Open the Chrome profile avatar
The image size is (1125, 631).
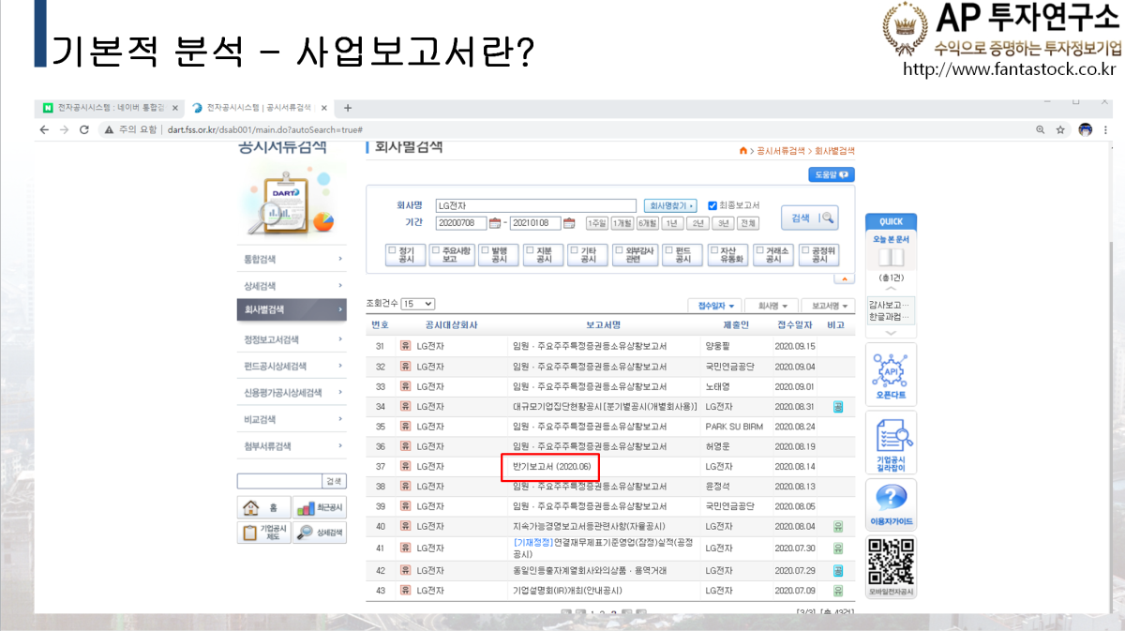click(x=1086, y=129)
